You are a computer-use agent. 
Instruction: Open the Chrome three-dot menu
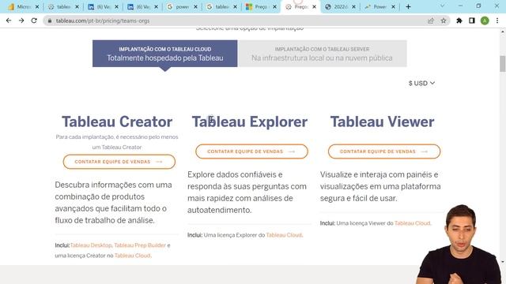coord(497,21)
